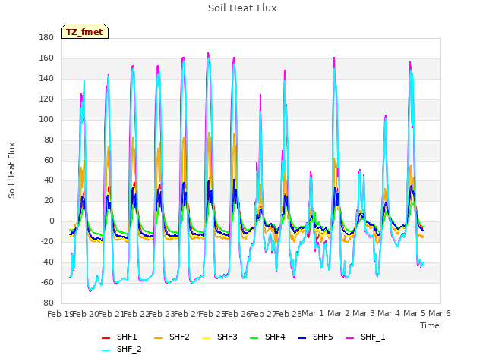Click the red SHF1 legend color marker
The width and height of the screenshot is (486, 364).
(x=106, y=338)
